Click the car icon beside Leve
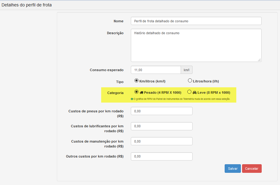 pos(194,92)
